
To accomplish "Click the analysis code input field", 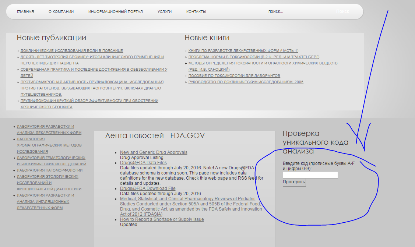I will pos(310,174).
